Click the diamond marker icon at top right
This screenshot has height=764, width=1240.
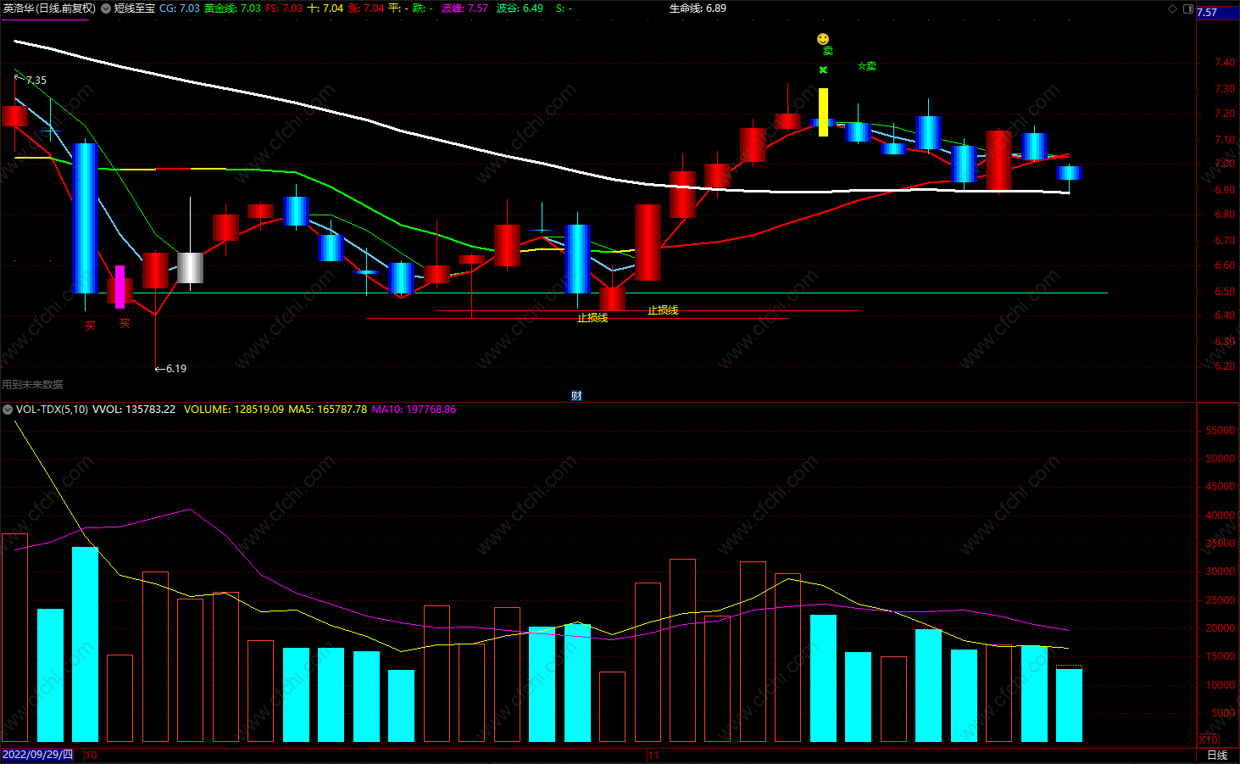coord(1173,8)
